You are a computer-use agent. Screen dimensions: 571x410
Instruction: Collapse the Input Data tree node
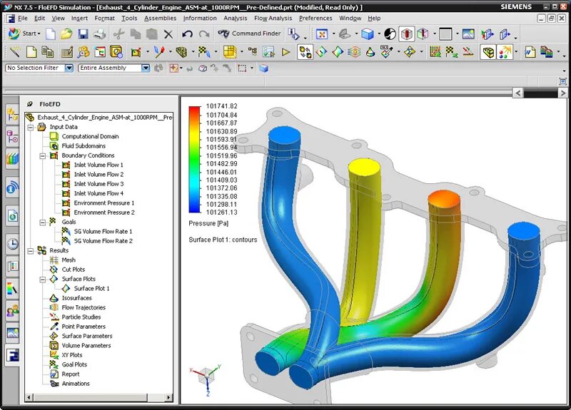pos(31,127)
